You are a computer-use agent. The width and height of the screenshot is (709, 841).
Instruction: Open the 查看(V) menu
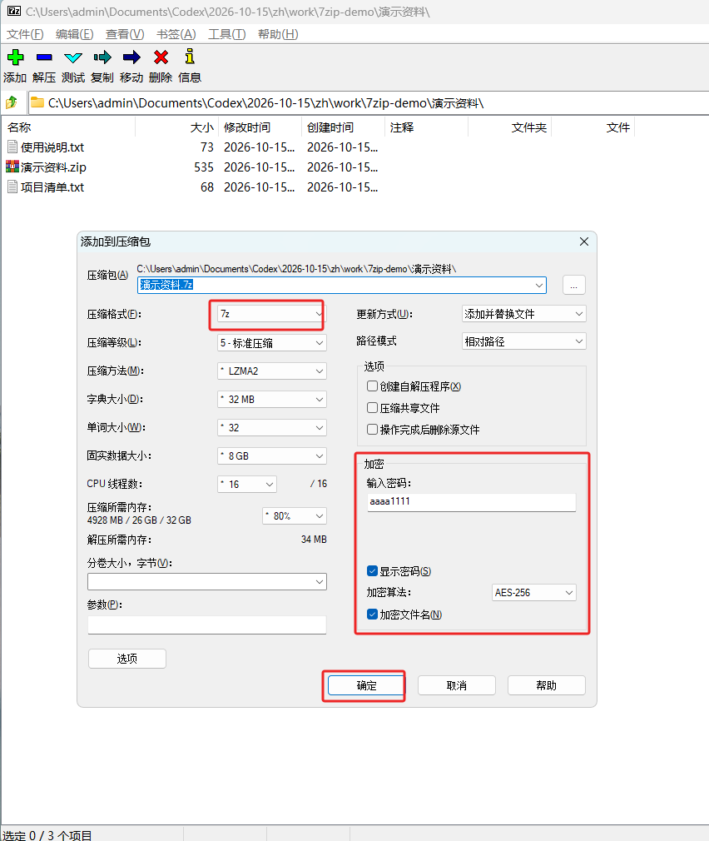click(125, 34)
